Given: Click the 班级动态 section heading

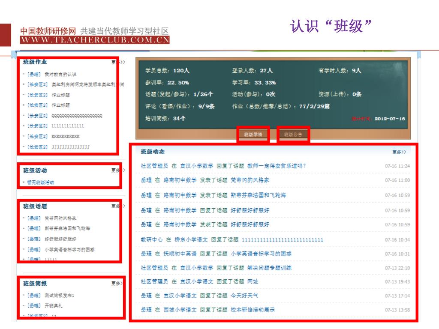Looking at the screenshot, I should point(153,152).
